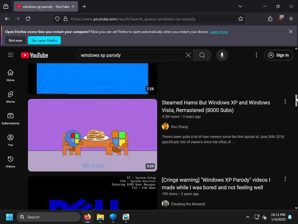Open Shorts in sidebar

pyautogui.click(x=10, y=97)
